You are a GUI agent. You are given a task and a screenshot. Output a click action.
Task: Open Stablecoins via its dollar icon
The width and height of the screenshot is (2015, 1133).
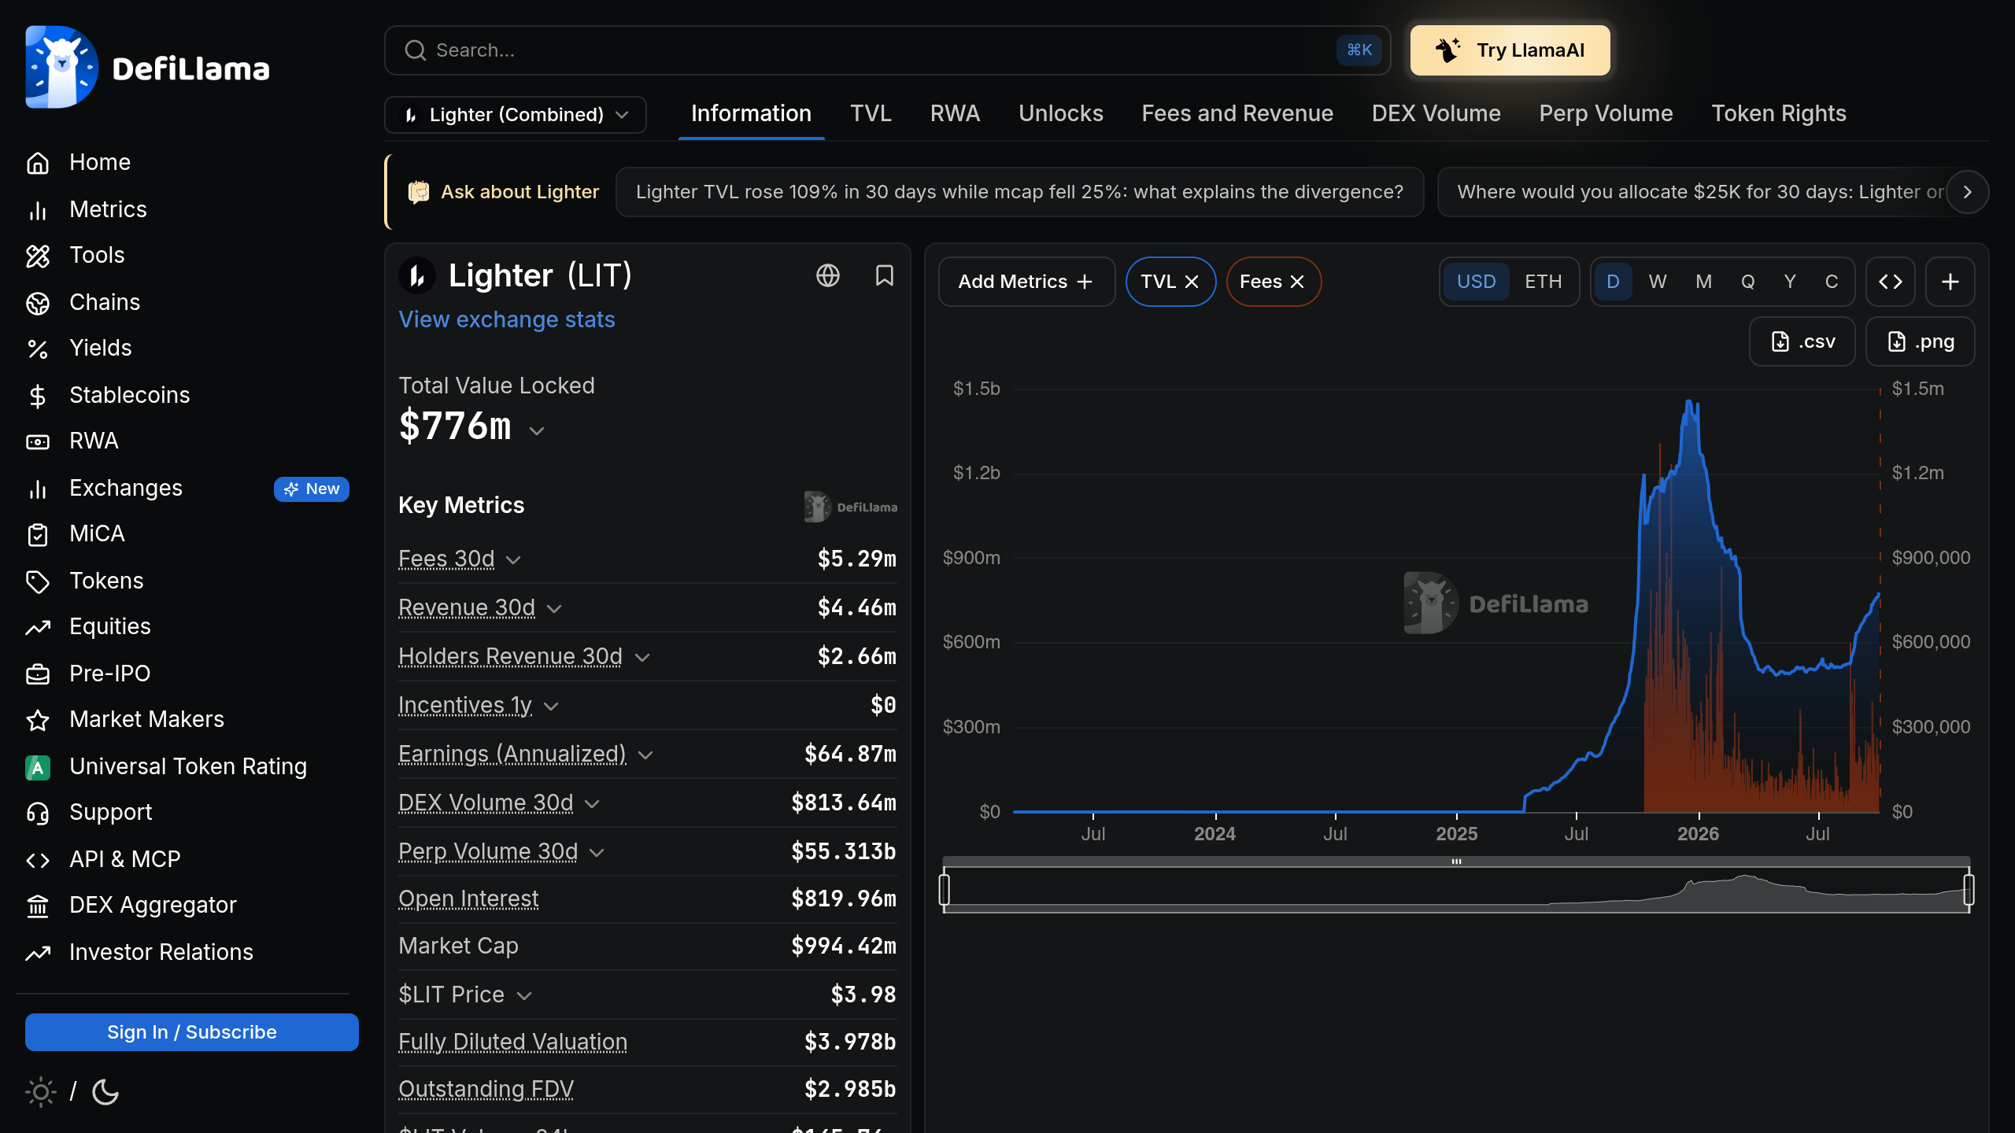coord(38,396)
